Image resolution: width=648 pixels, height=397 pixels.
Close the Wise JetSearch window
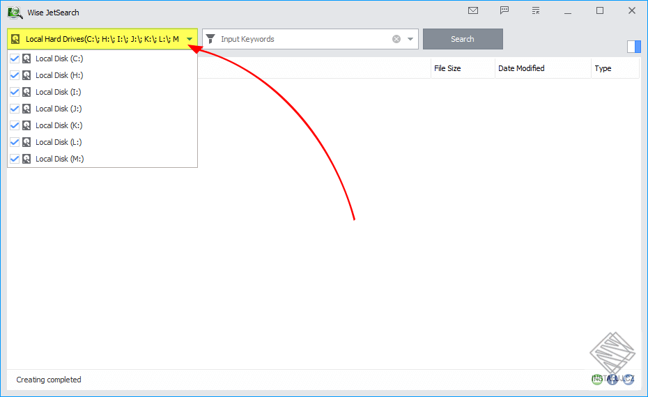632,10
